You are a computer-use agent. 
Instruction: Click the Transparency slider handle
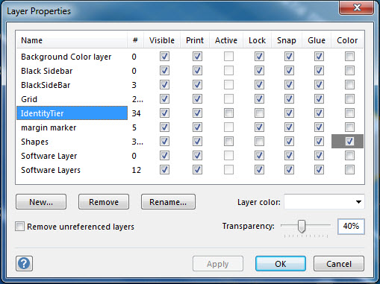point(302,226)
